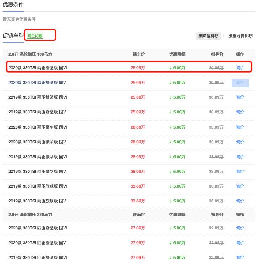Click 28.09万 price of 2020款 330TSI 两驱豪华版 国VI
This screenshot has width=261, height=264.
pos(138,127)
